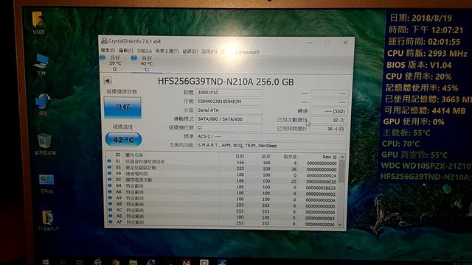The image size is (472, 265).
Task: Open Task View on the taskbar
Action: (x=80, y=262)
